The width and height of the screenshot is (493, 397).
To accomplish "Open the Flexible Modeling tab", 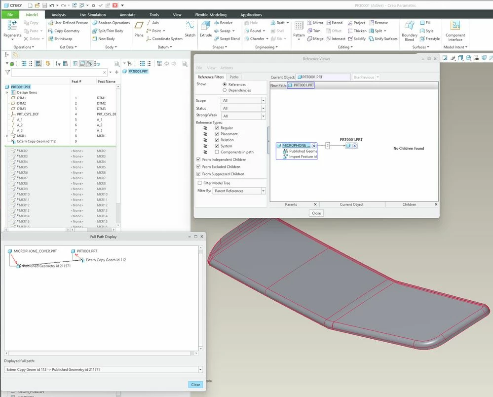I will coord(211,15).
